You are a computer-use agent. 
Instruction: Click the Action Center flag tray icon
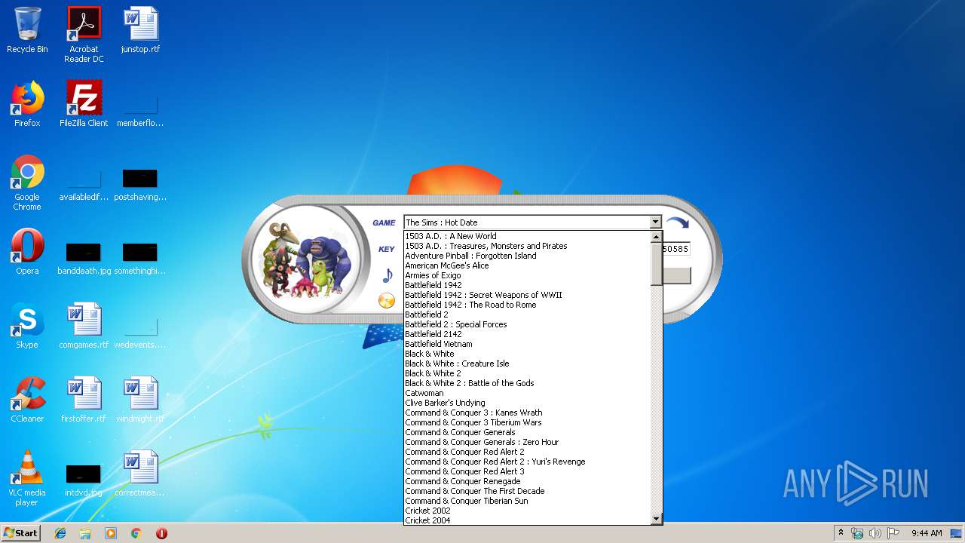coord(893,533)
